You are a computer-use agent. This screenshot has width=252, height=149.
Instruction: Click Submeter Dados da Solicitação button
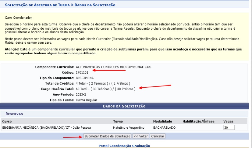point(107,136)
